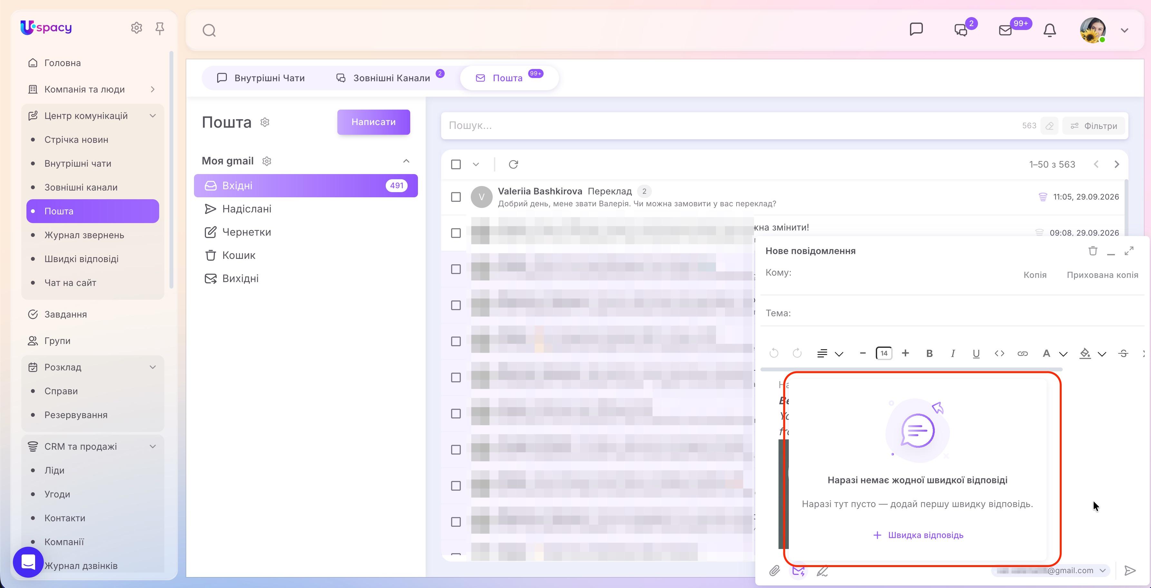Screen dimensions: 1151x588
Task: Open mail settings gear beside Пошта heading
Action: coord(265,122)
